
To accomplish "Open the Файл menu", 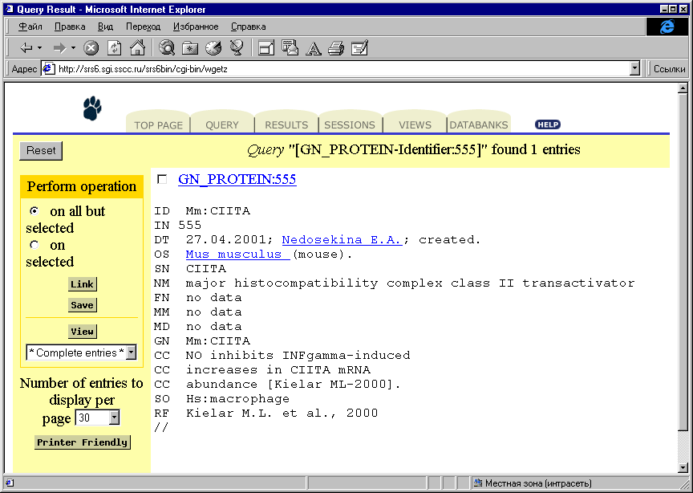I will tap(30, 26).
